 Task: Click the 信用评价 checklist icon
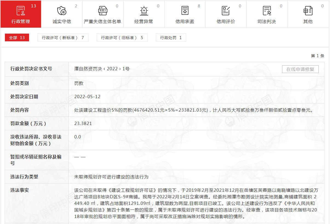tap(225, 10)
